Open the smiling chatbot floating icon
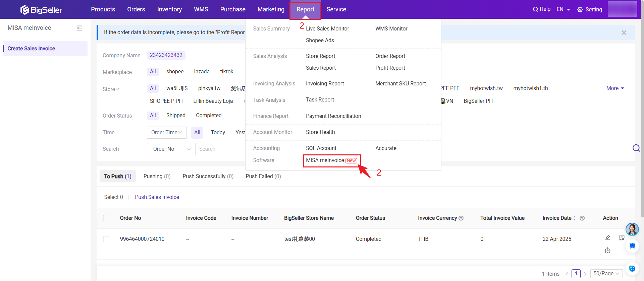Image resolution: width=644 pixels, height=281 pixels. click(x=632, y=268)
